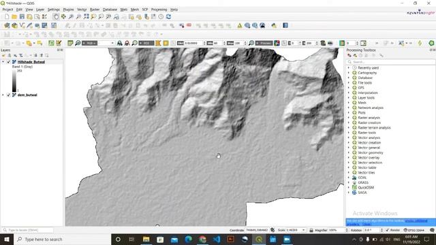
Task: Save the project with the floppy disk icon
Action: coord(22,16)
